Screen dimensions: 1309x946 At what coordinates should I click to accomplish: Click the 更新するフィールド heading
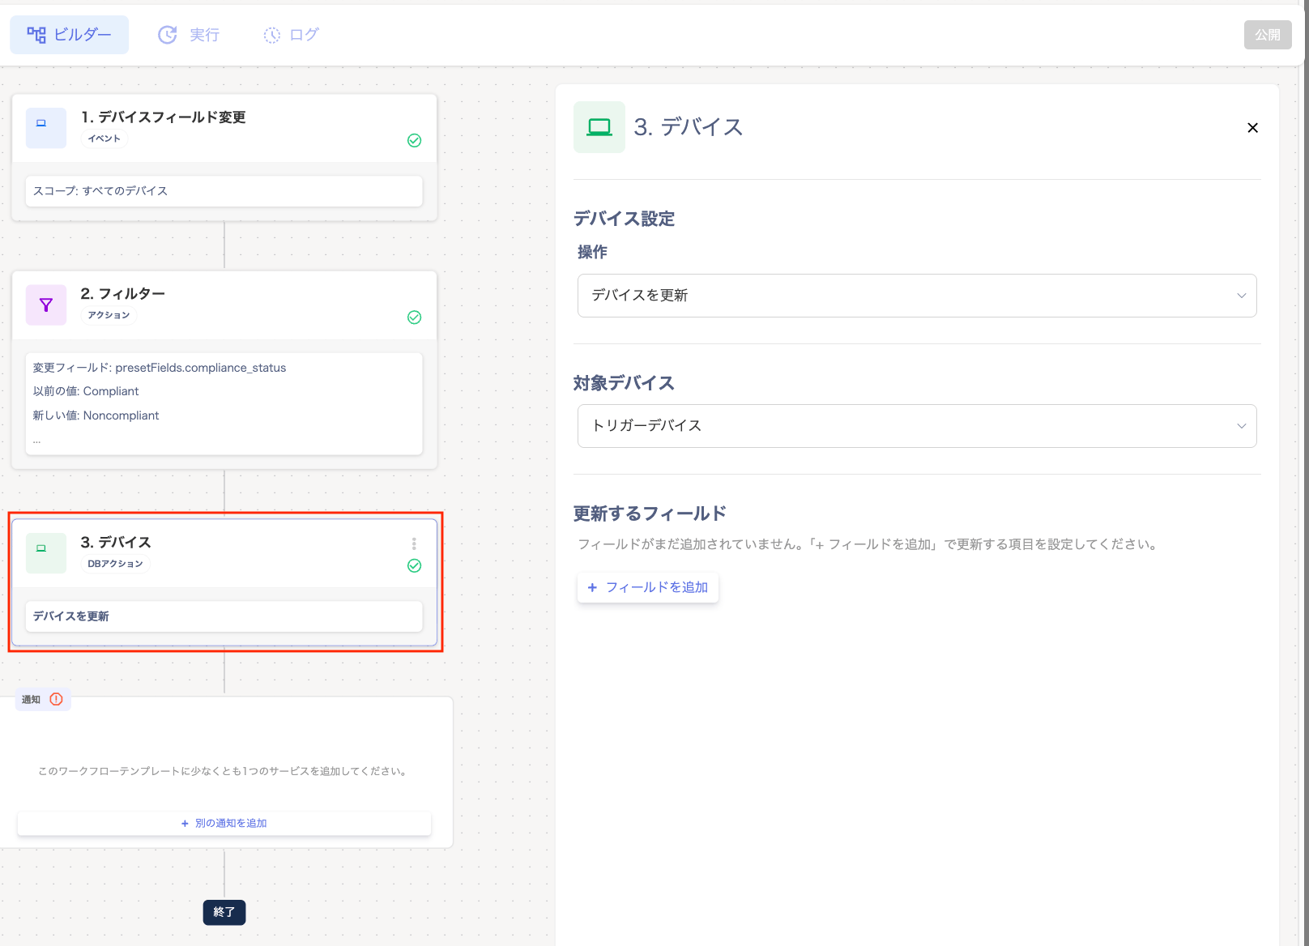point(650,513)
